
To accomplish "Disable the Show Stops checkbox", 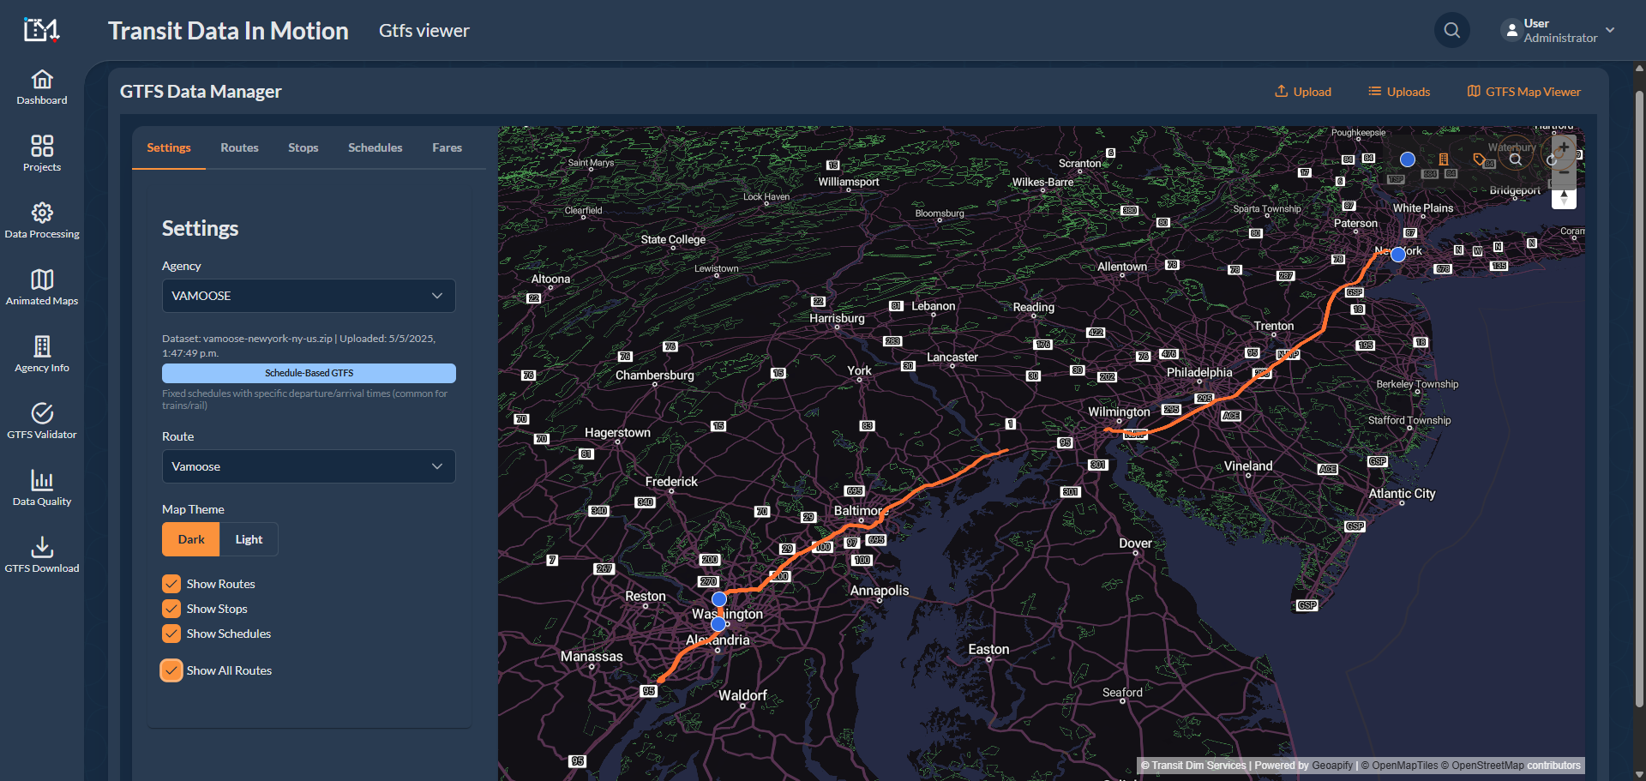I will (171, 609).
